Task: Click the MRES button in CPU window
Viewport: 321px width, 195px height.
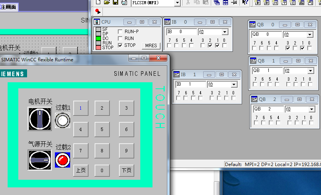Action: (x=151, y=46)
